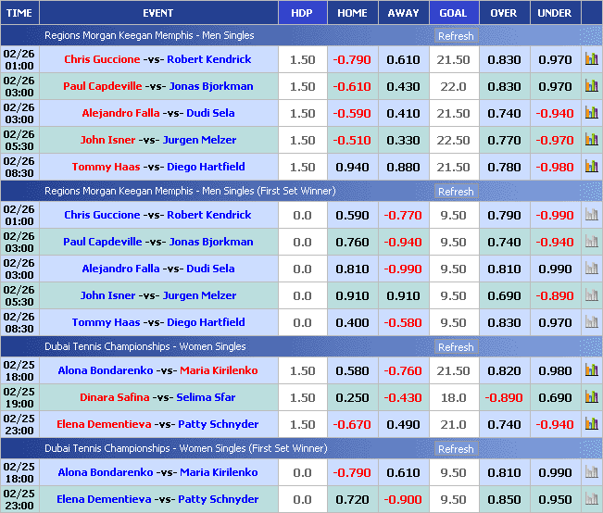Open chart icon in Dinara Safina-Selima Sfar row

591,397
